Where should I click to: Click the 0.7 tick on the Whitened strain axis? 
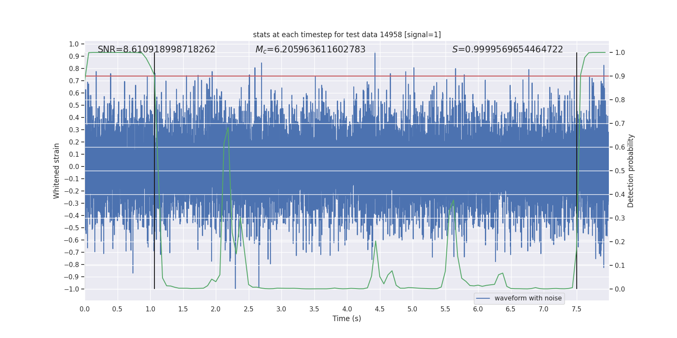[x=74, y=81]
